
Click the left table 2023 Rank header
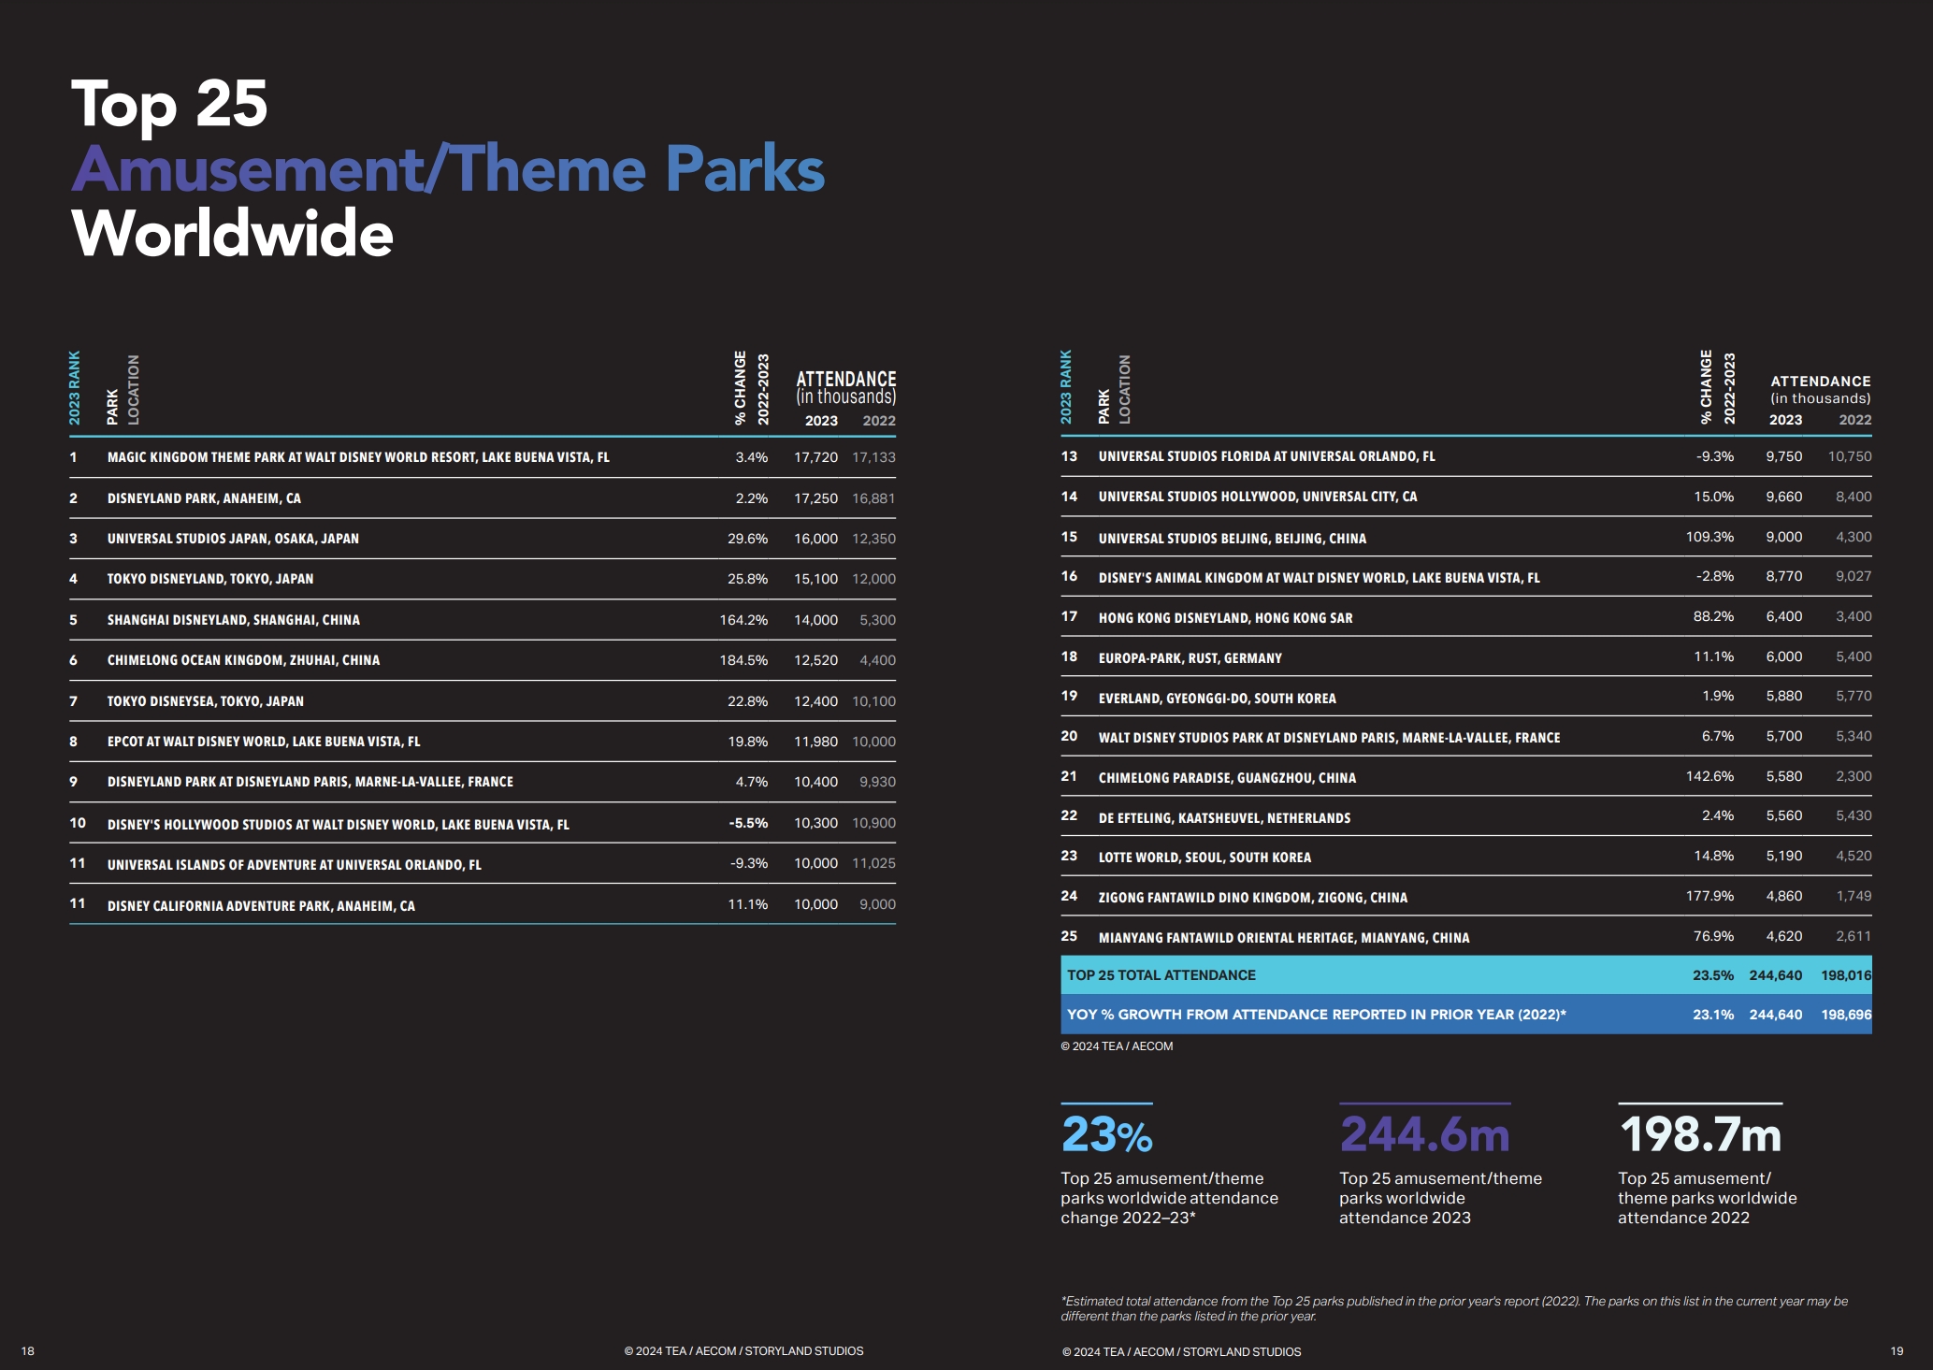75,388
